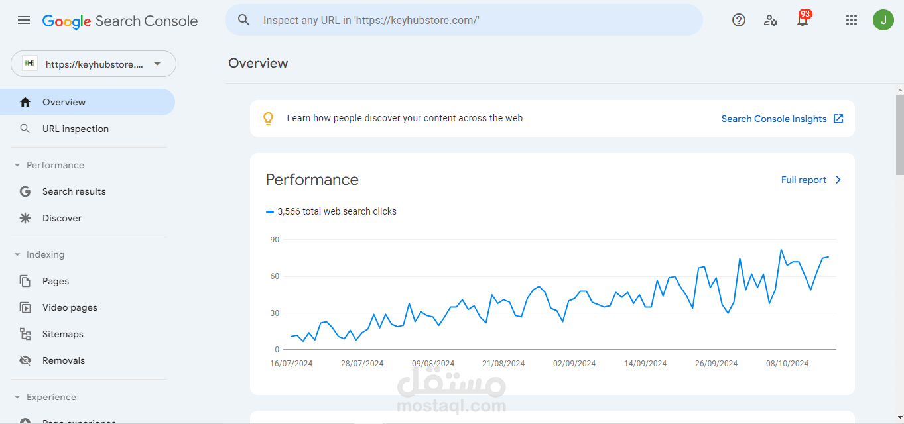Select URL inspection in the sidebar
The image size is (904, 424).
pyautogui.click(x=88, y=129)
